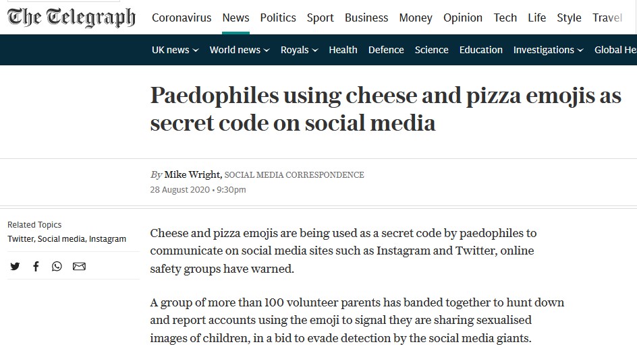Navigate to the Defence subsection
The width and height of the screenshot is (637, 361).
coord(386,50)
